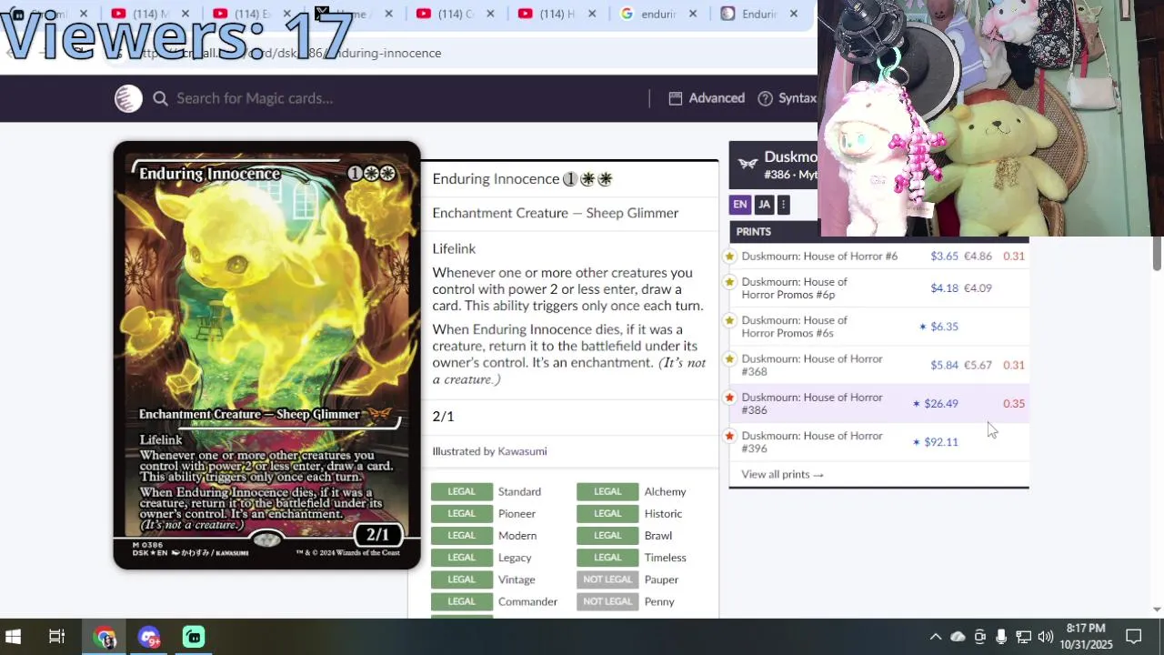Click the blue foil star next to $92.11
1164x655 pixels.
(x=917, y=442)
